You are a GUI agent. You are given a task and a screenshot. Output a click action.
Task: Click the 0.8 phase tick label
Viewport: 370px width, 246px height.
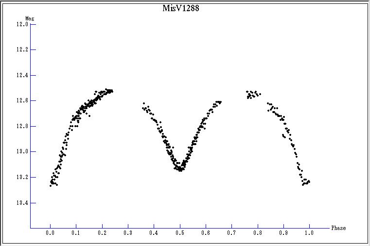click(258, 233)
